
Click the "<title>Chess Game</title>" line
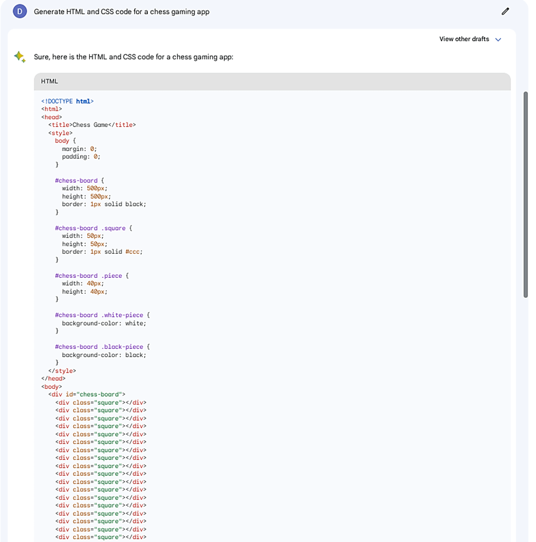(x=92, y=125)
